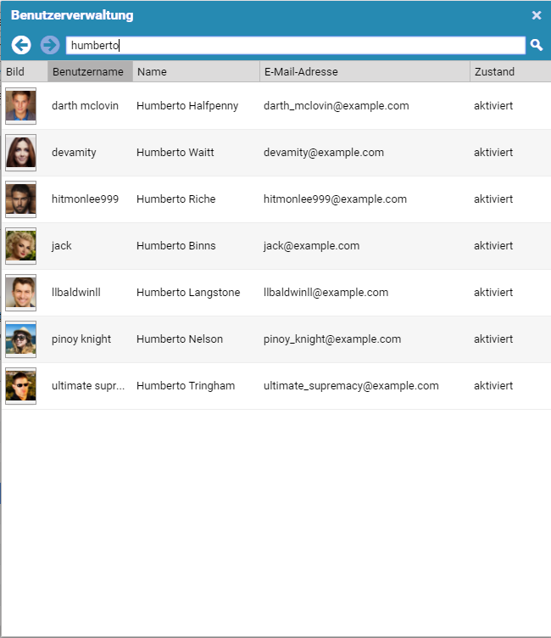Click aktiviert status for Humberto Nelson

tap(493, 339)
